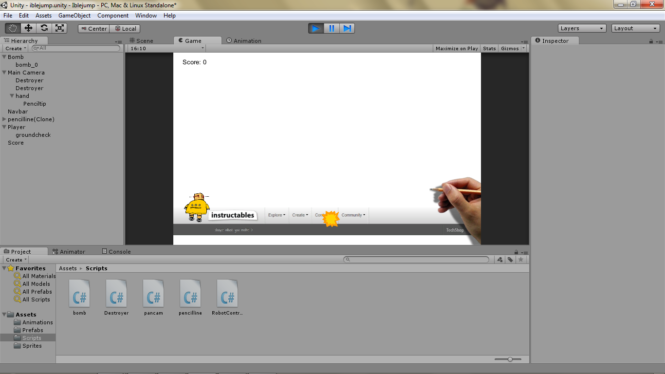Collapse the Main Camera hierarchy node
Image resolution: width=665 pixels, height=374 pixels.
coord(4,73)
